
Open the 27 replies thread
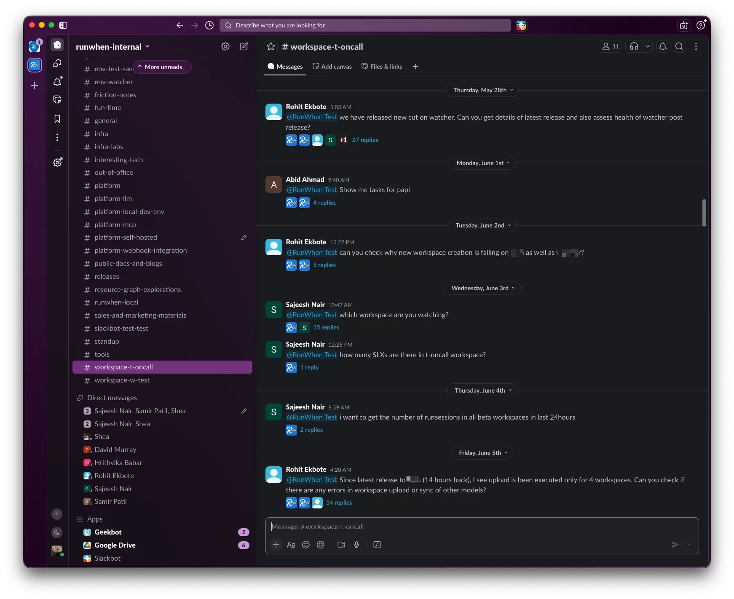(365, 140)
